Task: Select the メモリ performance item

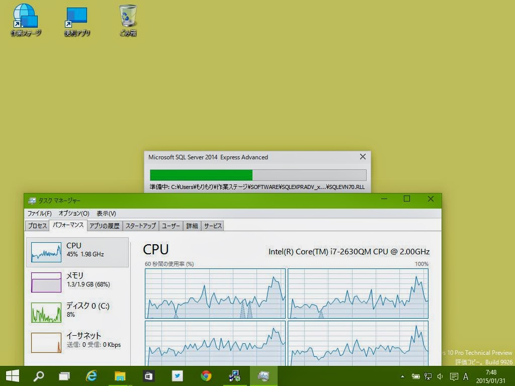Action: 77,282
